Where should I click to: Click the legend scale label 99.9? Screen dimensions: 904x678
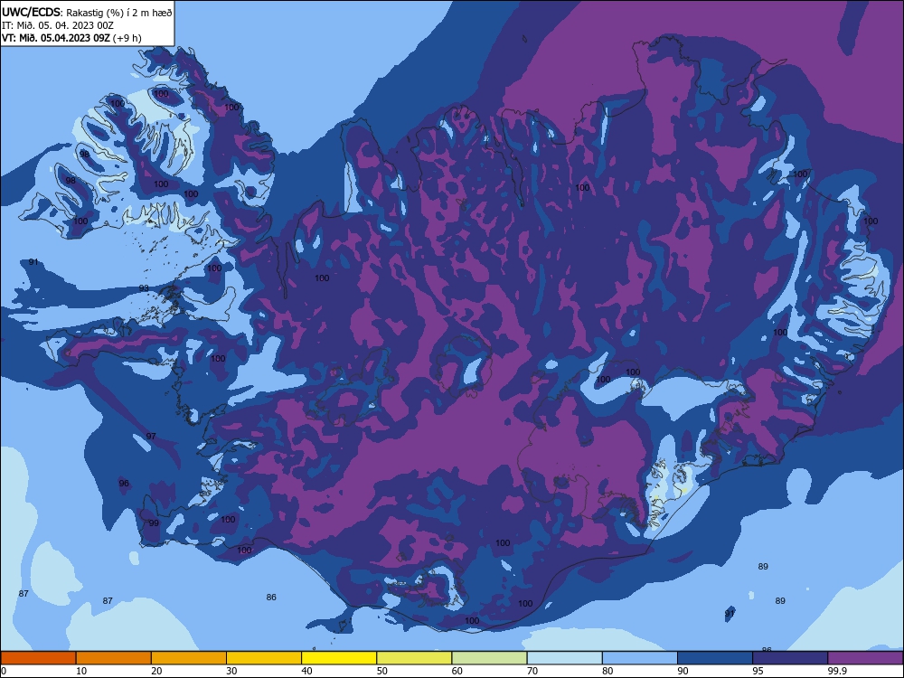pyautogui.click(x=837, y=671)
